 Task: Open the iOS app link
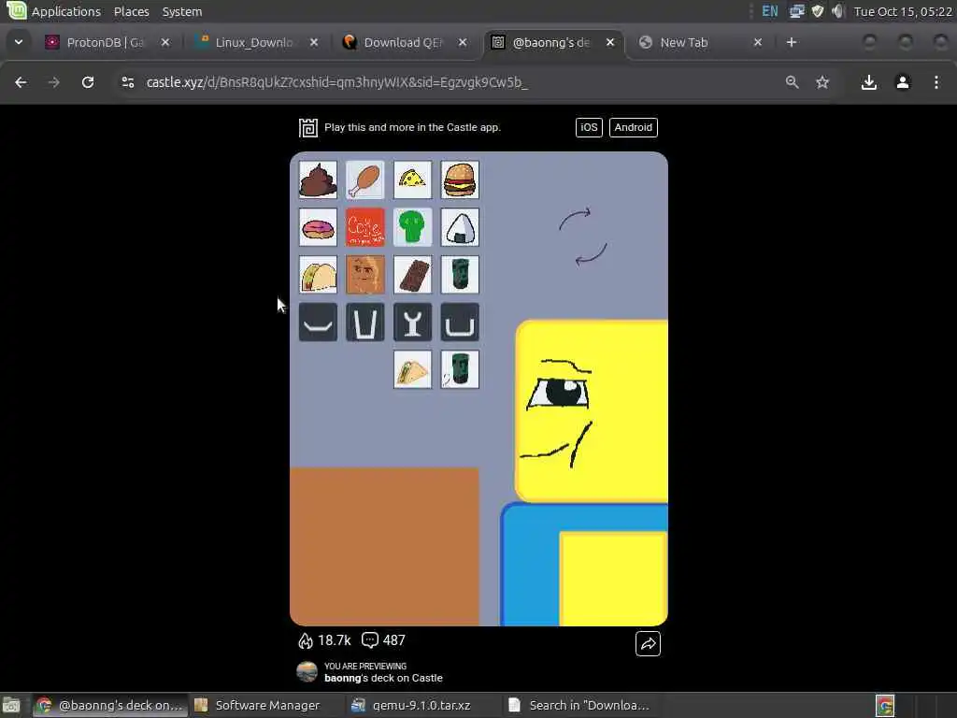pyautogui.click(x=589, y=127)
